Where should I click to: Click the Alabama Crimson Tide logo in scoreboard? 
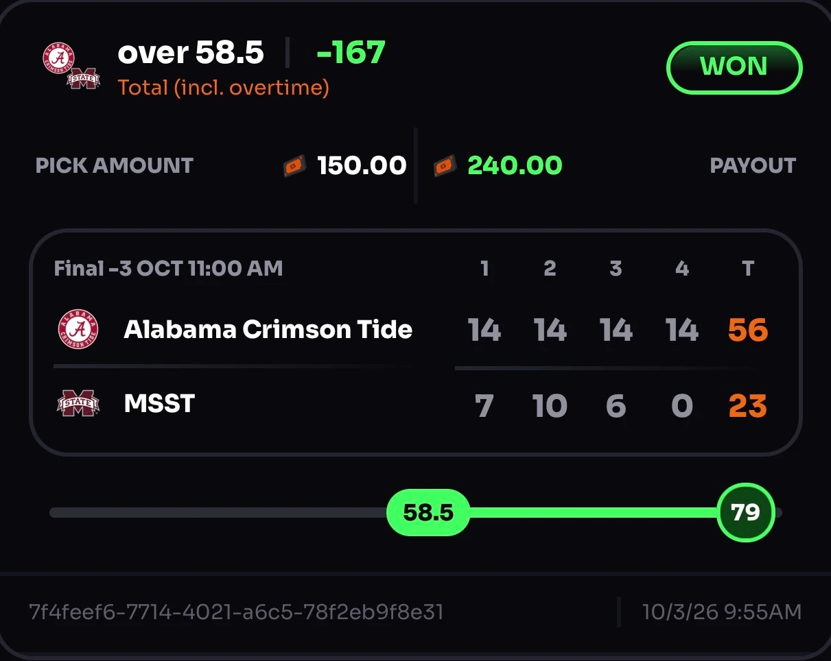click(78, 330)
